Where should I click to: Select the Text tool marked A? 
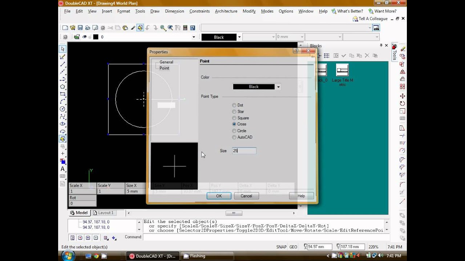click(x=62, y=169)
